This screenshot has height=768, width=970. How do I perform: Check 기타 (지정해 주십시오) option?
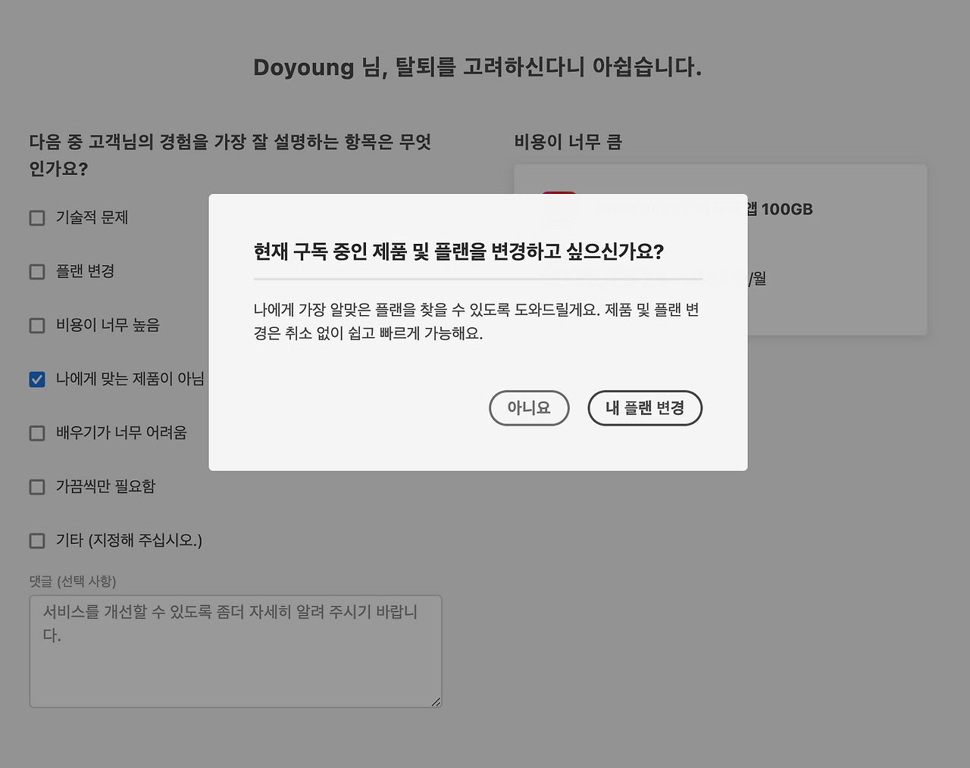[x=36, y=540]
